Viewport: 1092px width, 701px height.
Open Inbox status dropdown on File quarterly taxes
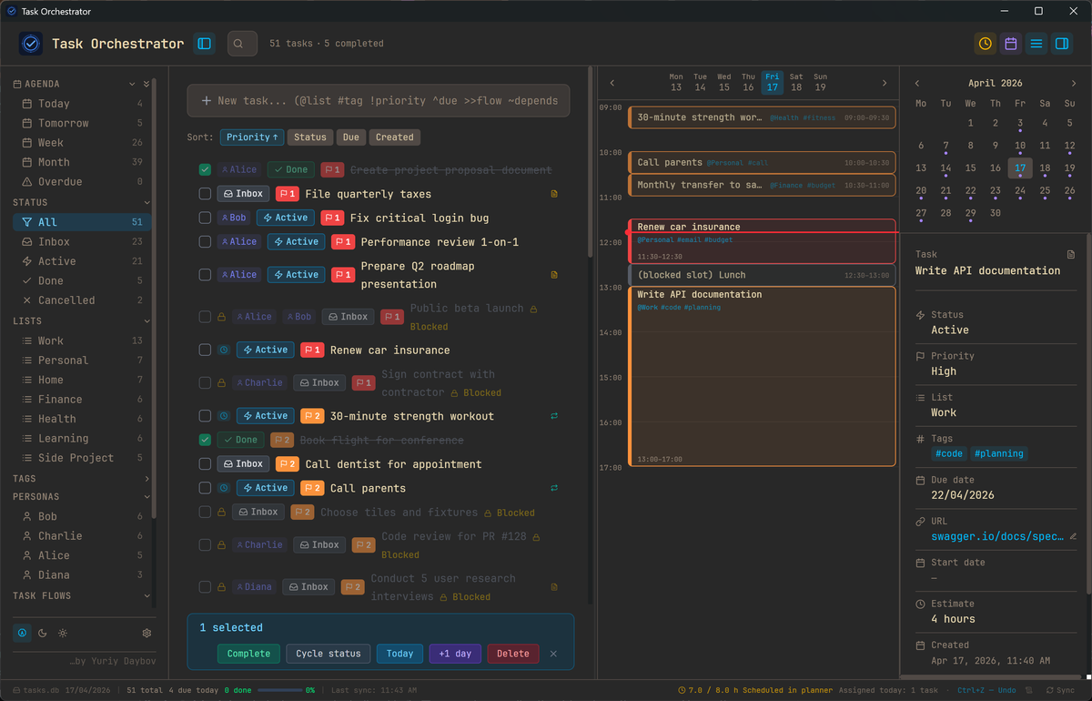(x=243, y=194)
